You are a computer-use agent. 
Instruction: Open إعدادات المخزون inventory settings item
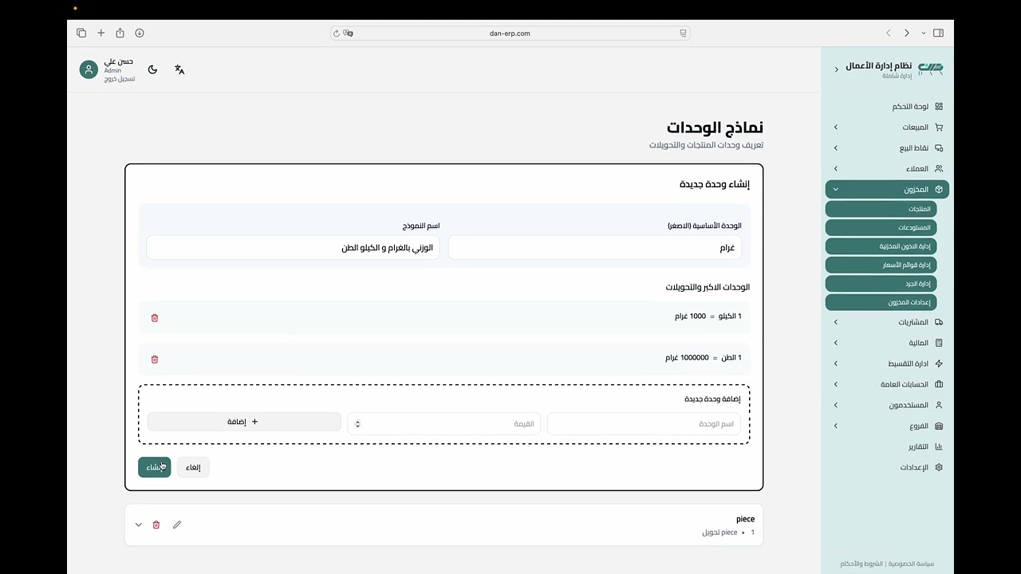881,302
